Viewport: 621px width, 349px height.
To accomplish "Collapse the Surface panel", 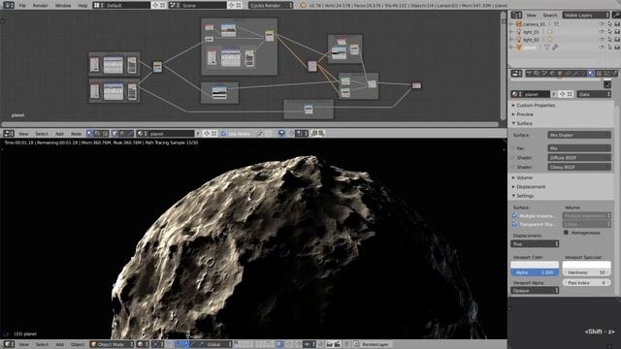I will click(x=522, y=123).
